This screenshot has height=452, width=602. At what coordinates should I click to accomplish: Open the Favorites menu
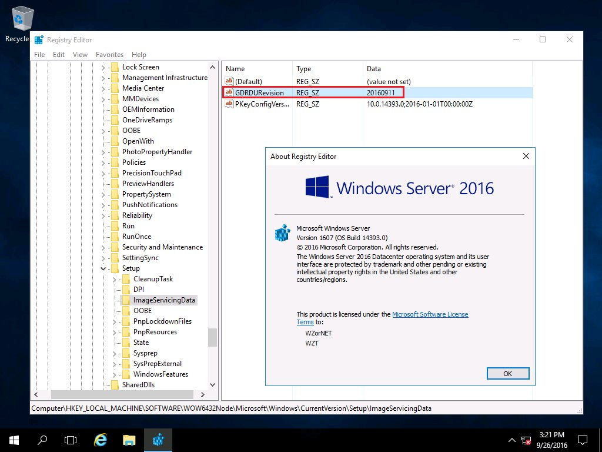click(109, 55)
